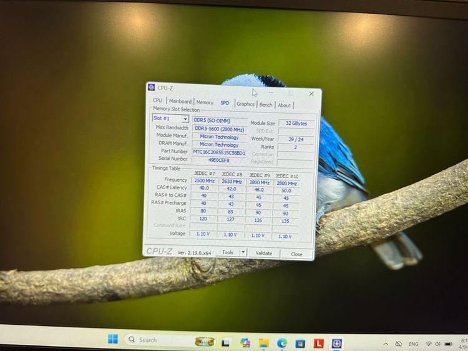
Task: Switch to the Mainboard tab
Action: [x=180, y=101]
